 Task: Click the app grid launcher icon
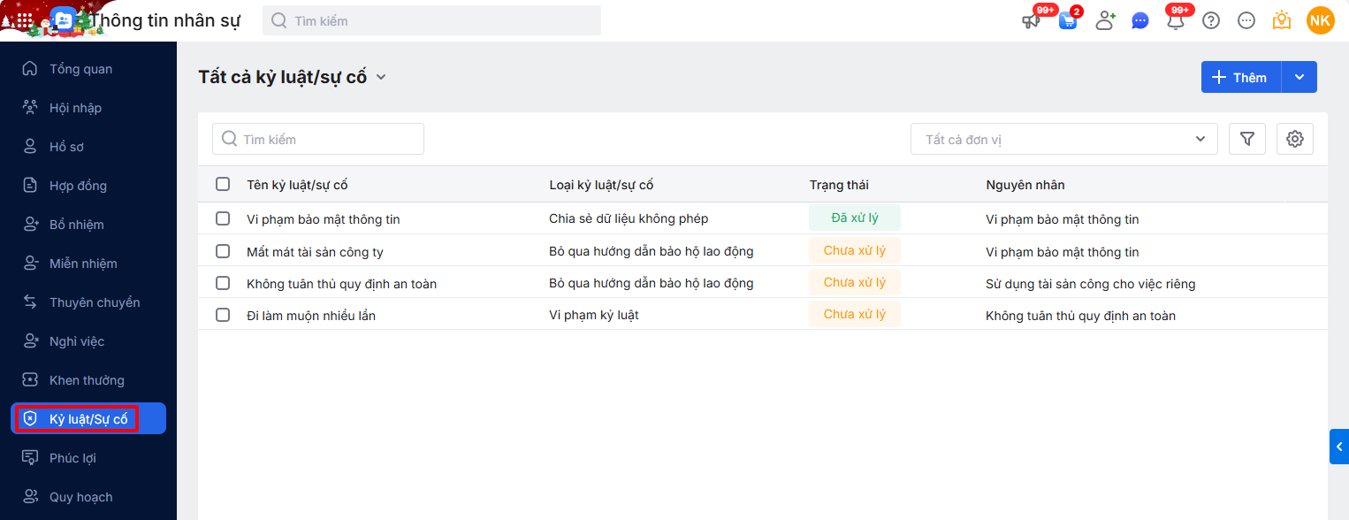coord(25,19)
